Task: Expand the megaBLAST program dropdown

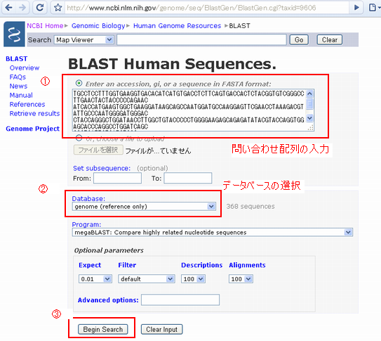Action: click(x=213, y=233)
